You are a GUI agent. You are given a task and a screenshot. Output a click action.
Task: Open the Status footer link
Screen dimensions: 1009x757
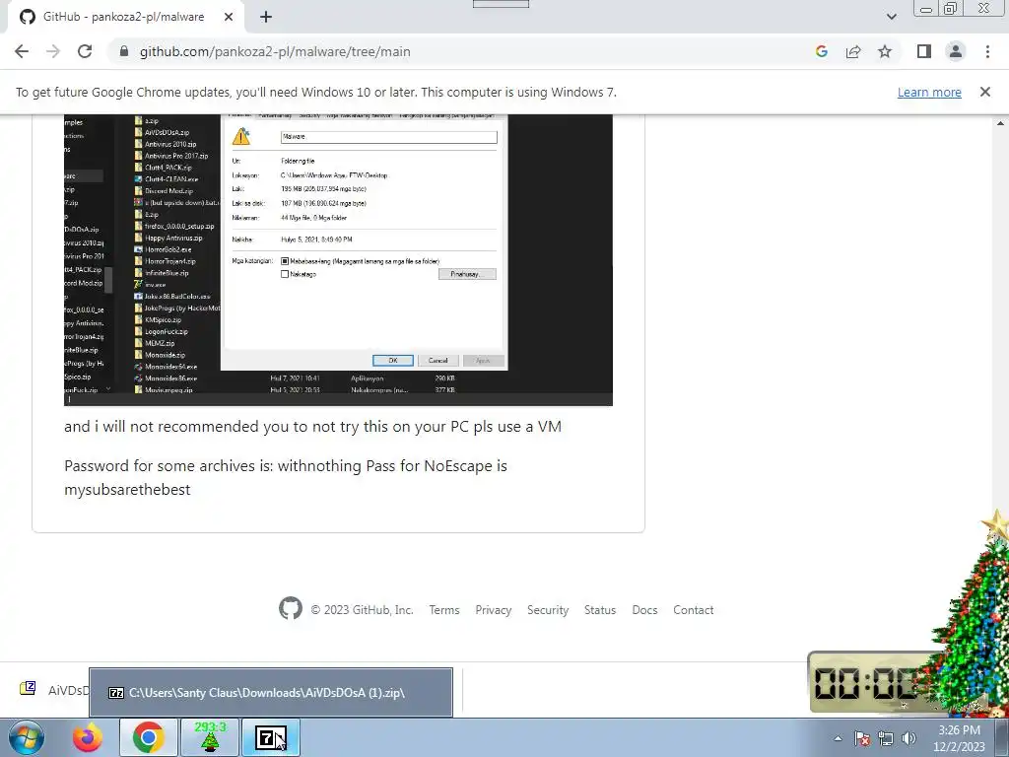point(600,609)
